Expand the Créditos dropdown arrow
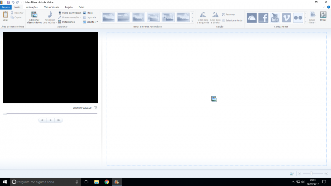Screen dimensions: 331x186 tap(97, 22)
